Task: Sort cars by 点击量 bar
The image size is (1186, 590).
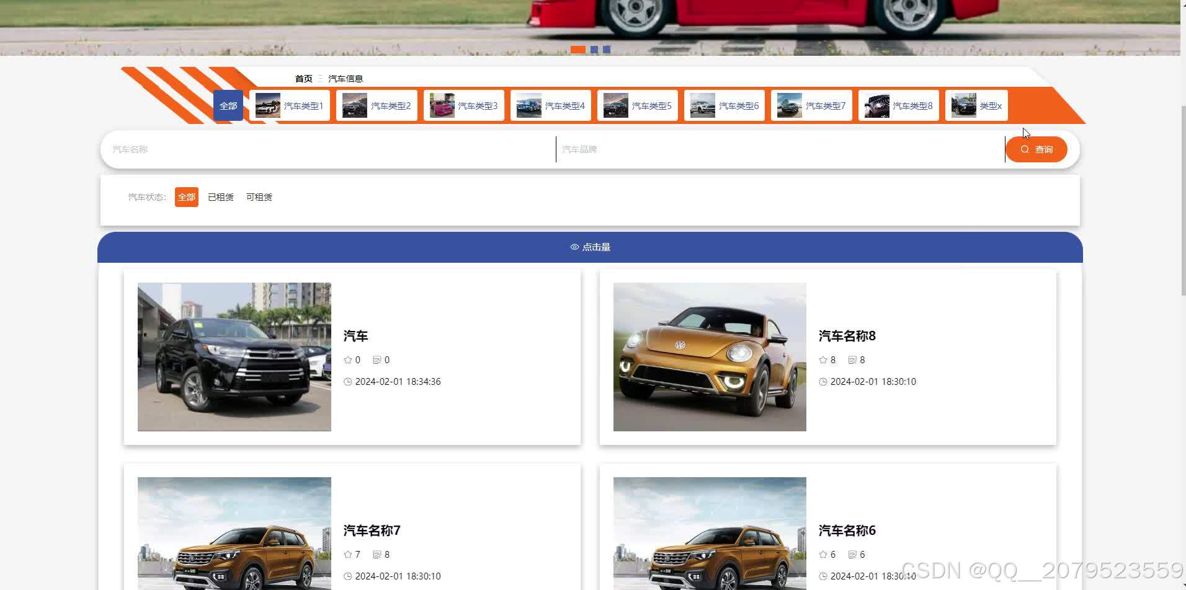Action: (590, 247)
